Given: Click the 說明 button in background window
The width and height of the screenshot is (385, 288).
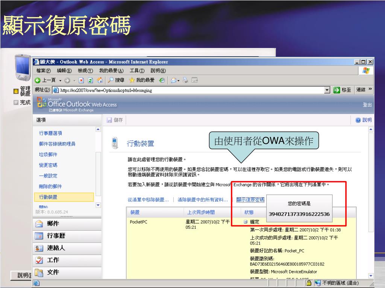Looking at the screenshot, I should click(x=21, y=275).
